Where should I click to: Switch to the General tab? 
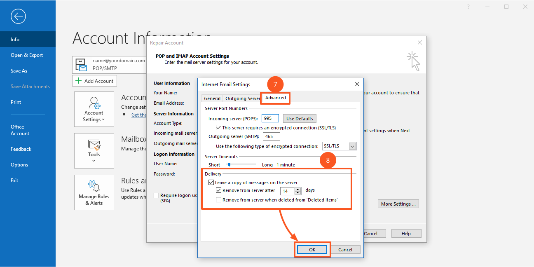(x=212, y=98)
